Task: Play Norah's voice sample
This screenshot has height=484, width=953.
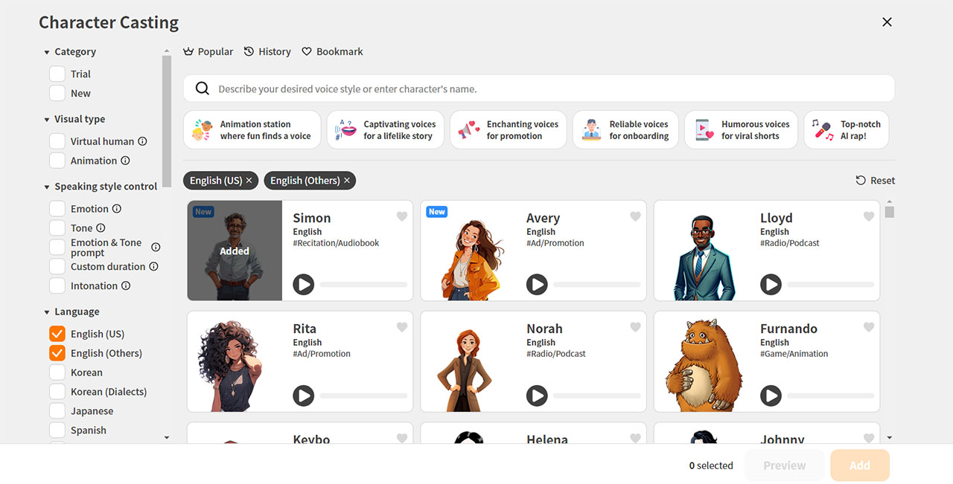Action: click(x=537, y=395)
